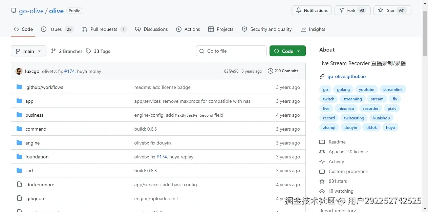Open the Code tab
Image resolution: width=428 pixels, height=212 pixels.
point(23,29)
